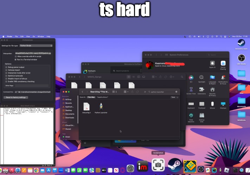This screenshot has height=175, width=250.
Task: Expand toolbar overflow chevrons in search Finder window
Action: (145, 92)
